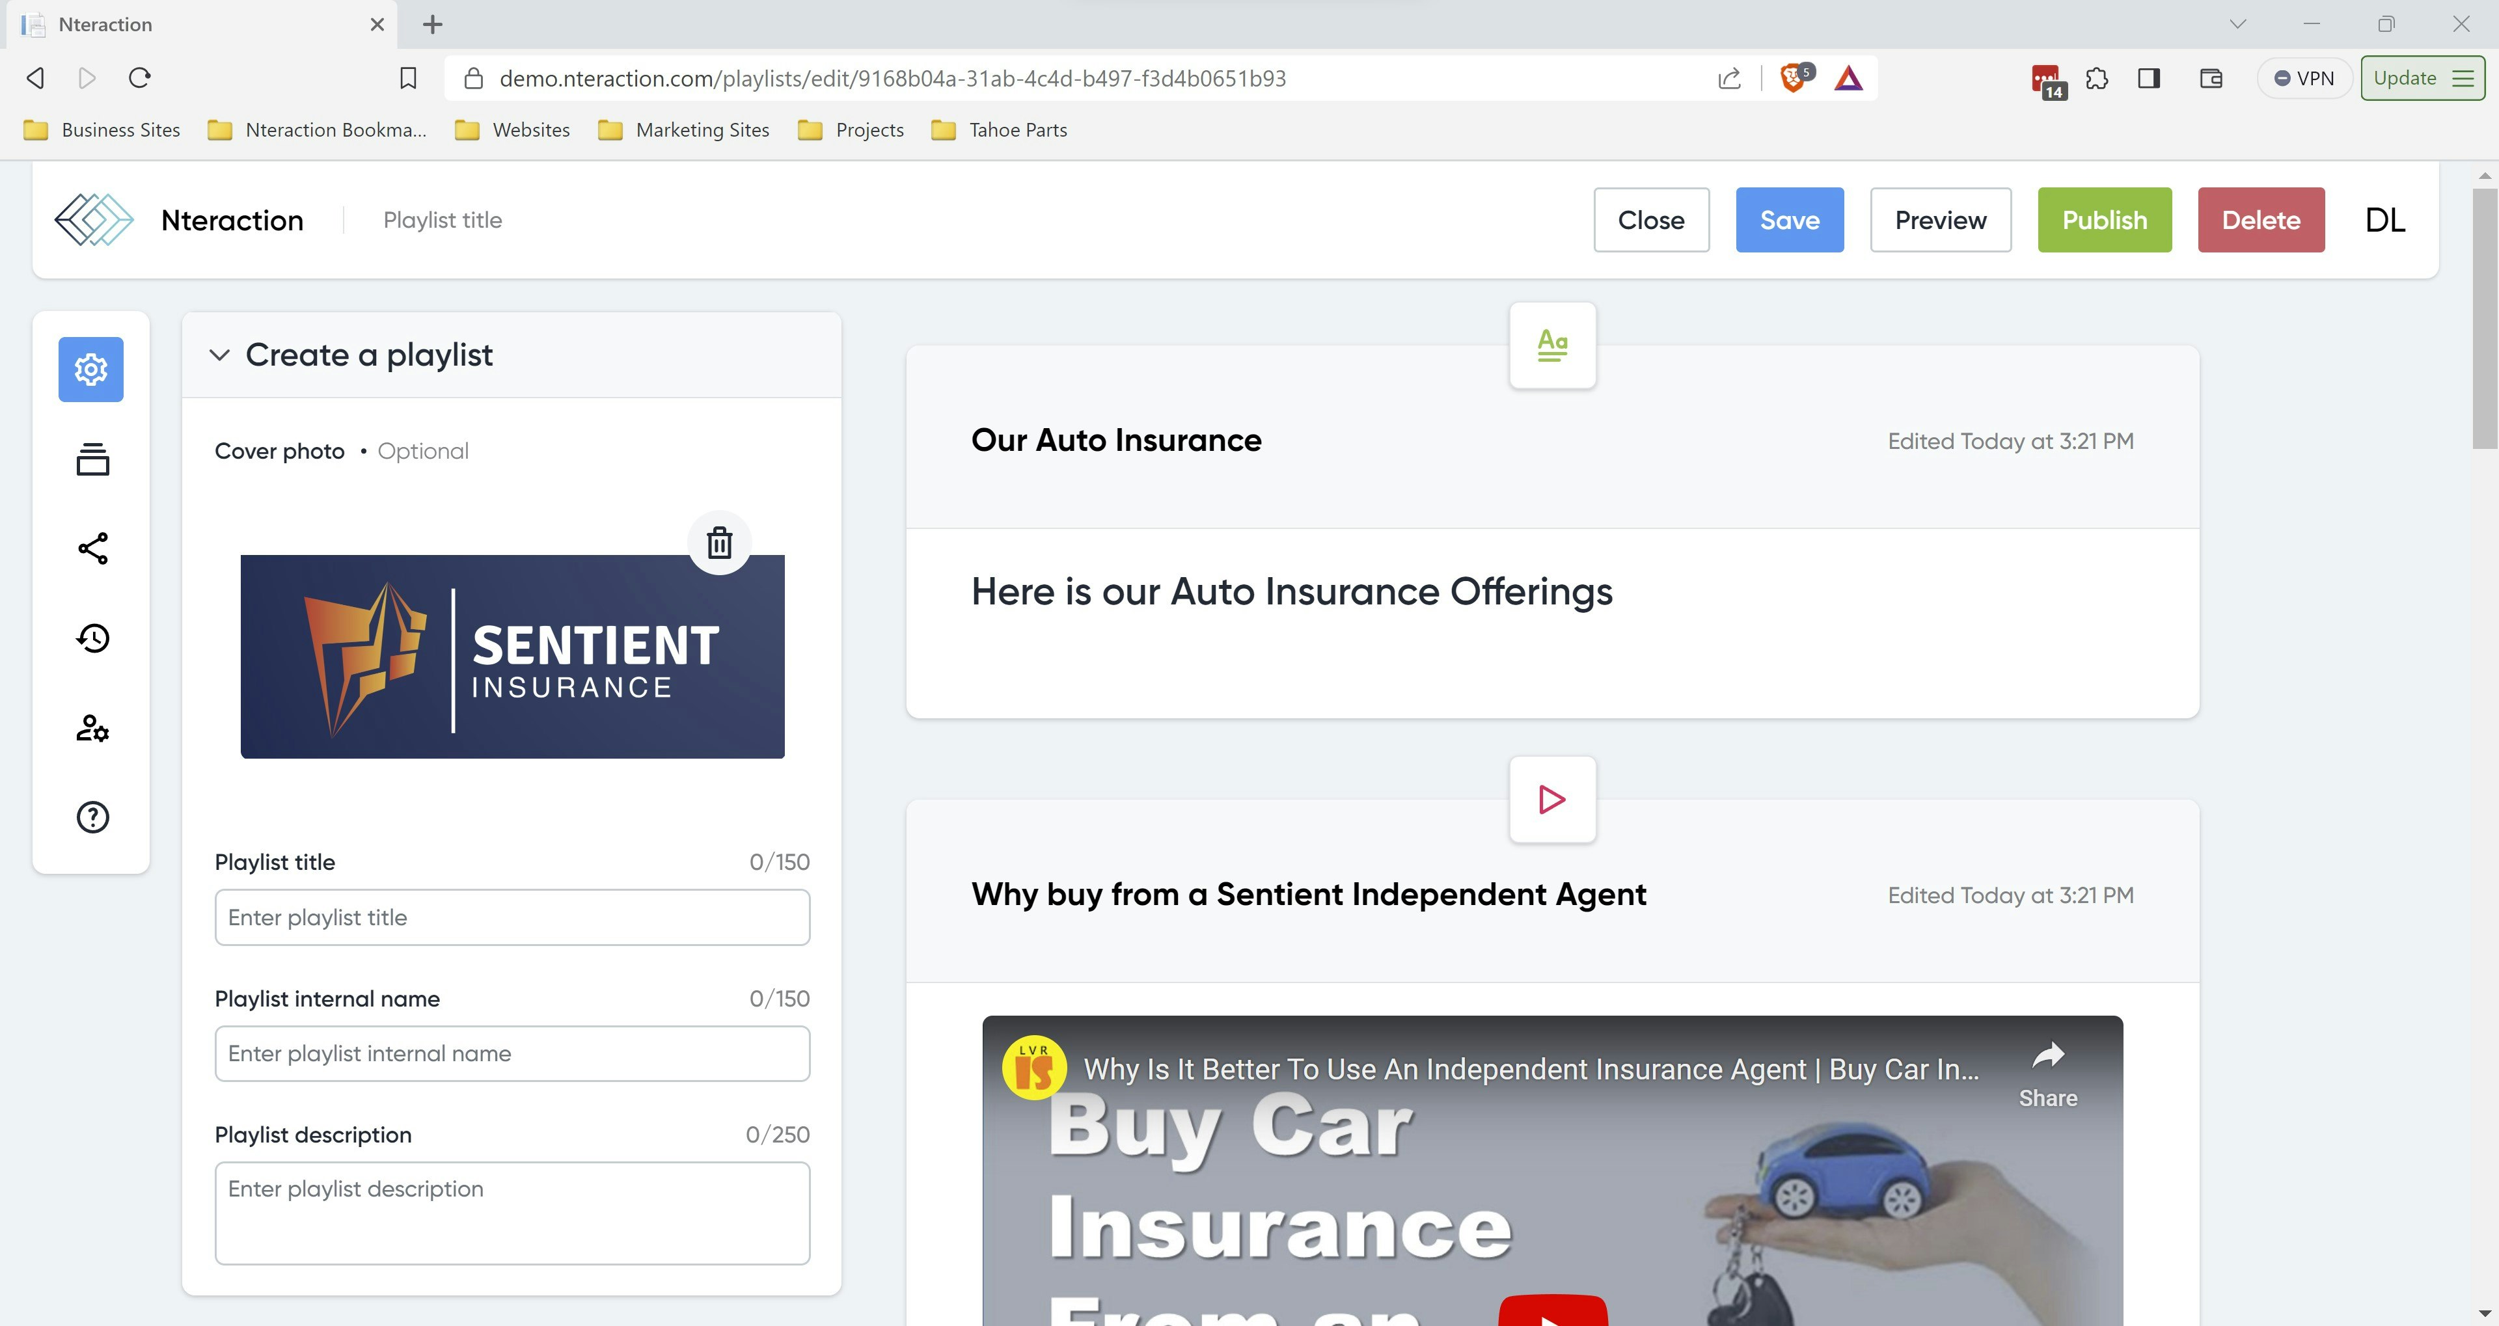This screenshot has width=2499, height=1326.
Task: Open a new browser tab
Action: coord(433,24)
